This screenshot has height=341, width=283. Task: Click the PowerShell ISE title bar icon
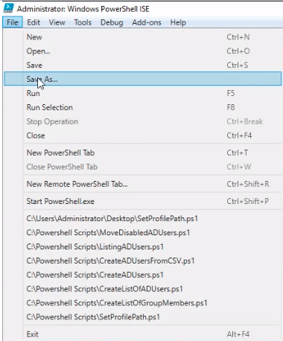pyautogui.click(x=8, y=8)
